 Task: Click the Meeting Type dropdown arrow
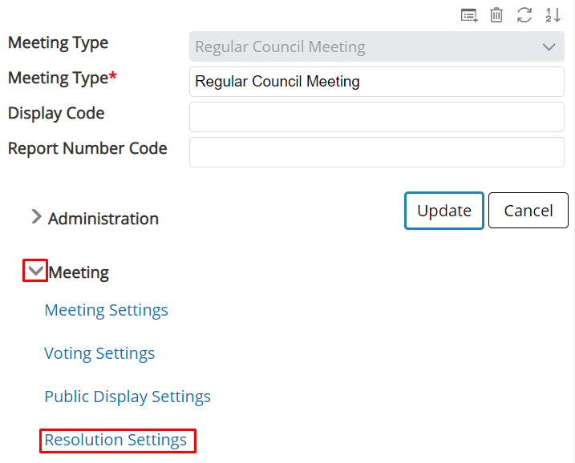(x=549, y=47)
